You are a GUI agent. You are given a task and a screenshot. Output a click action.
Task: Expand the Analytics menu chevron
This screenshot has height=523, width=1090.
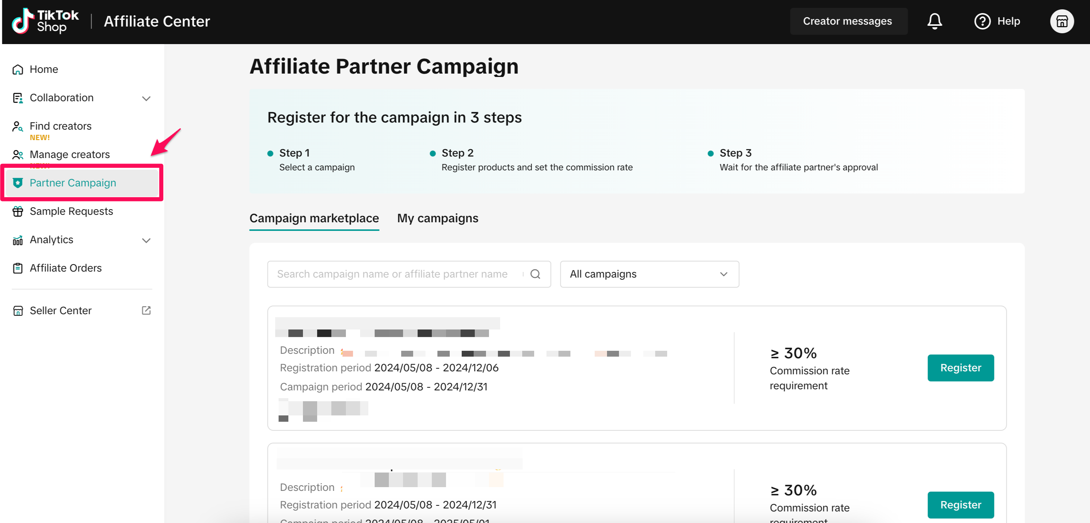(146, 240)
